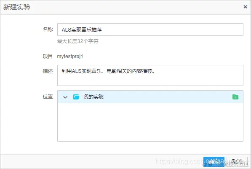Click the 项目 label

pyautogui.click(x=48, y=56)
